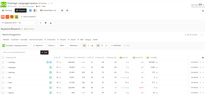The width and height of the screenshot is (205, 95).
Task: Select the AI Generator tab
Action: coord(50,40)
